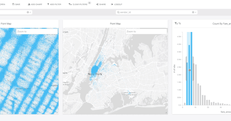Click the Share text label
Viewport: 231px width, 121px height.
click(x=103, y=4)
